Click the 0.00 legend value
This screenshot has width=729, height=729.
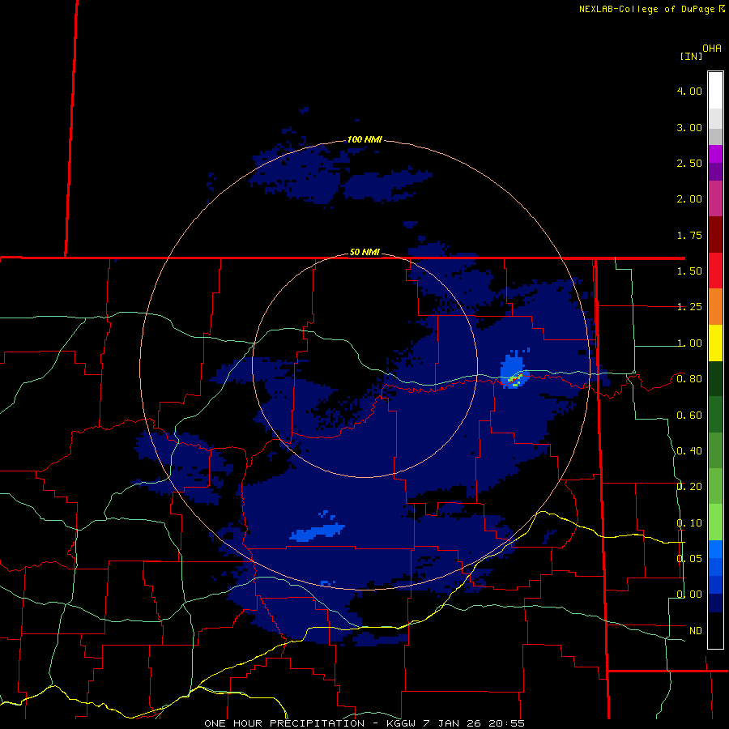tap(689, 595)
